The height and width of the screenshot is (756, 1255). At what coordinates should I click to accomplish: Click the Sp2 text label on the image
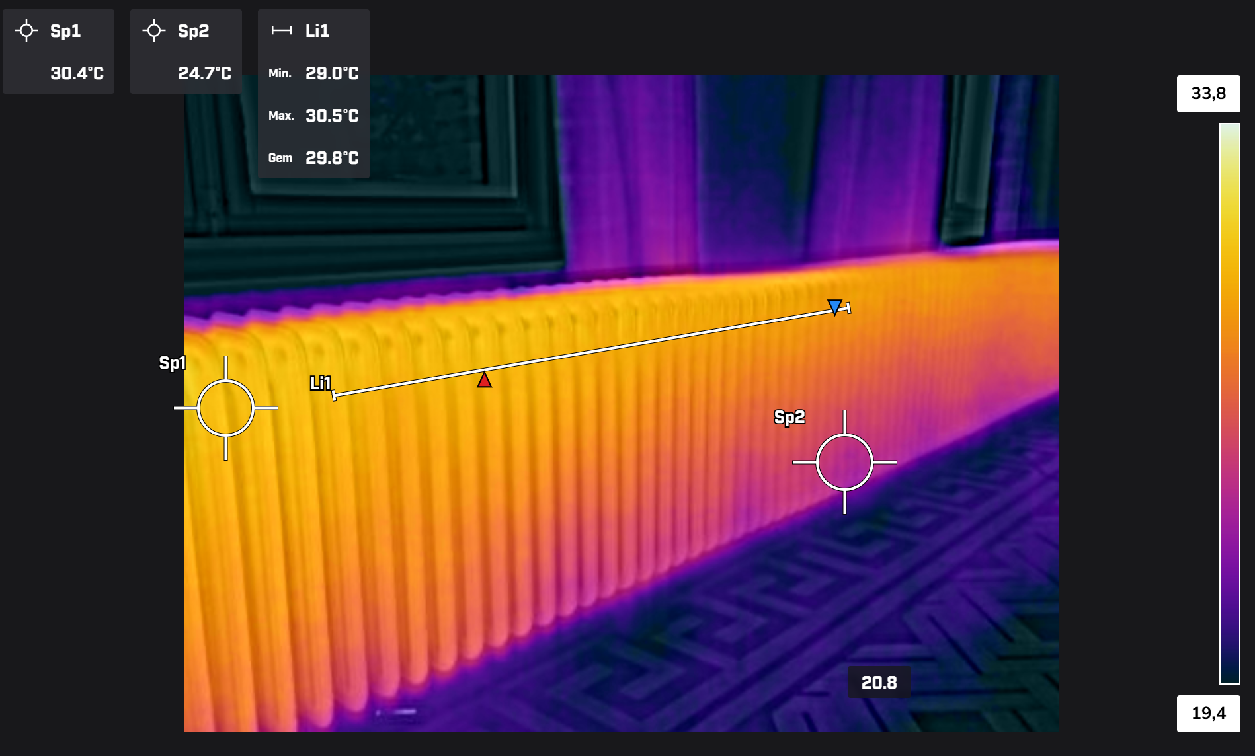point(789,418)
